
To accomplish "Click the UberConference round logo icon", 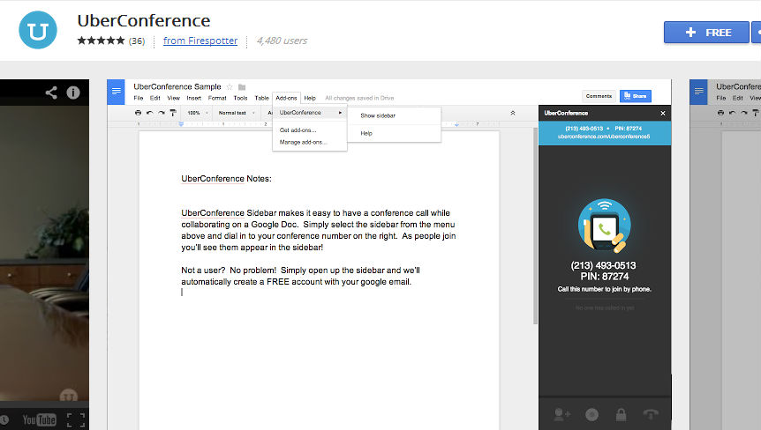I will pos(38,30).
